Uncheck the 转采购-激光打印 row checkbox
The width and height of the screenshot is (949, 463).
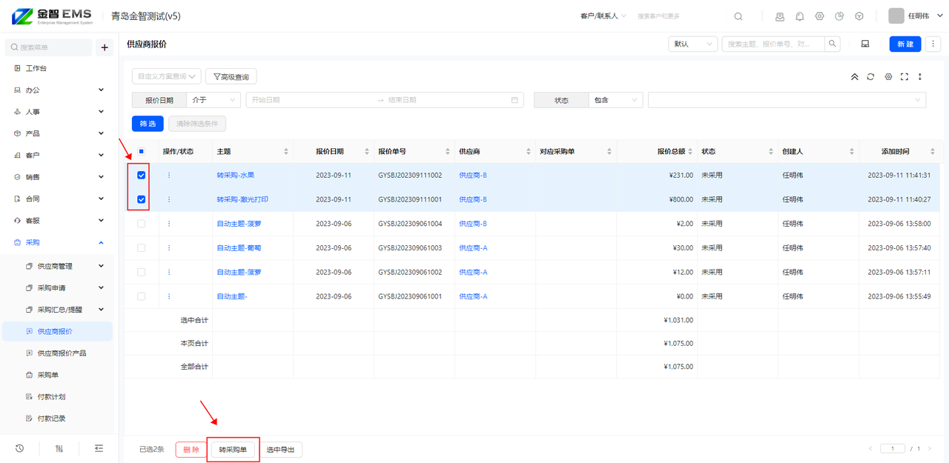(x=142, y=199)
